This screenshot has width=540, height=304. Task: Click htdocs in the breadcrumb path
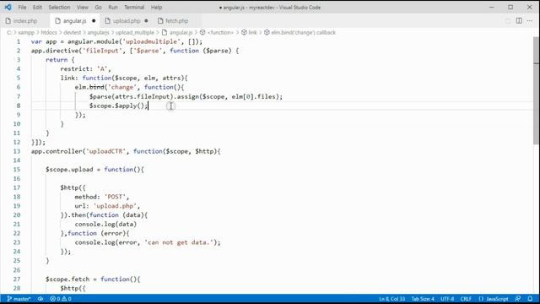[x=49, y=32]
